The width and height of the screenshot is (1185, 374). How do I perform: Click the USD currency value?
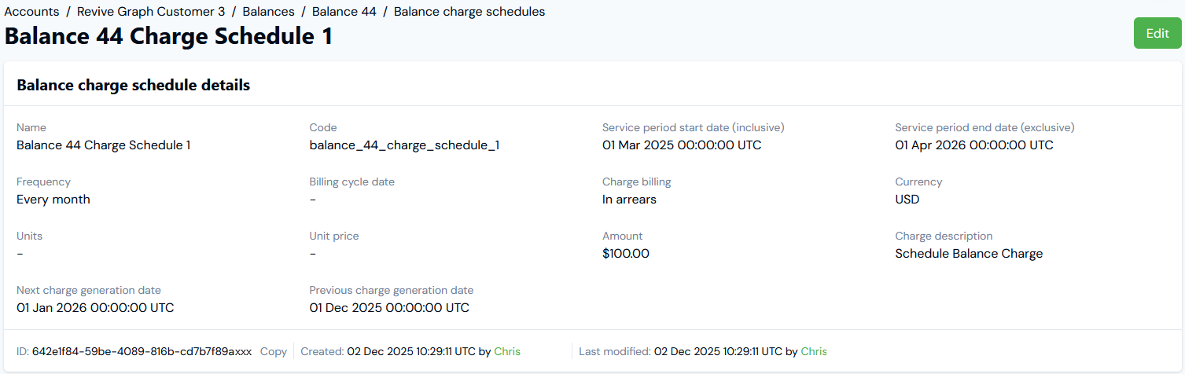907,200
